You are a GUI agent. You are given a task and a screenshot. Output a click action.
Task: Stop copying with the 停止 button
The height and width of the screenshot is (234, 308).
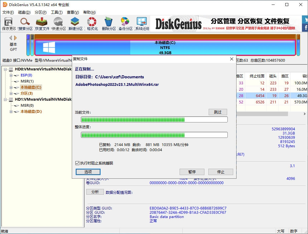[221, 172]
